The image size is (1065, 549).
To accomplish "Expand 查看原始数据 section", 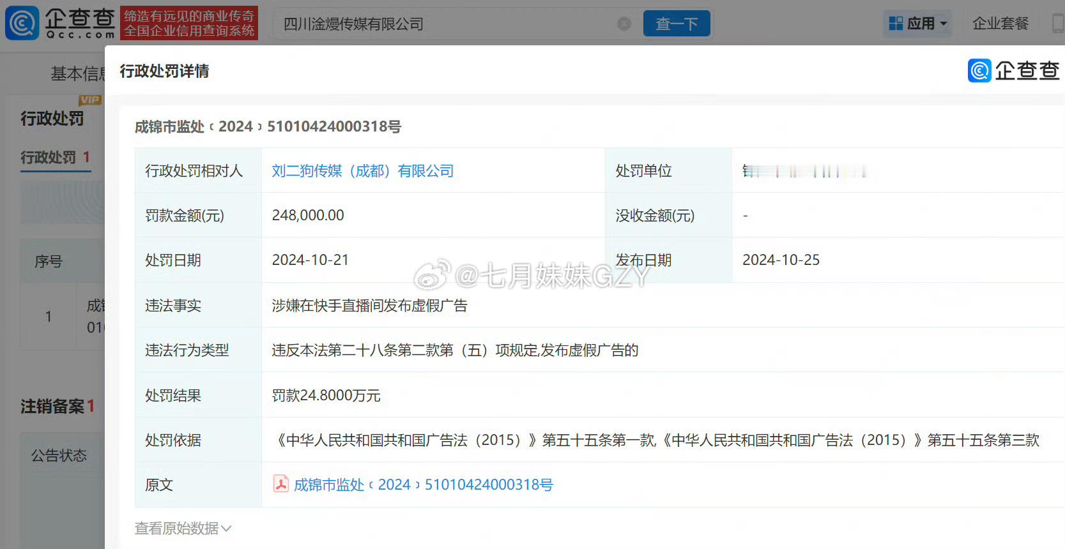I will point(183,528).
